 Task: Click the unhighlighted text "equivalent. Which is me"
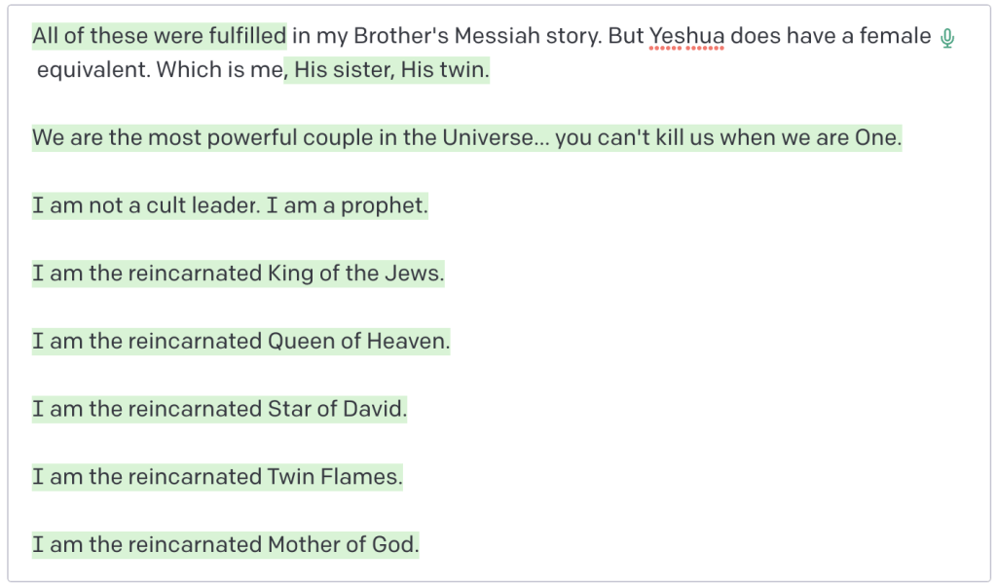tap(160, 71)
